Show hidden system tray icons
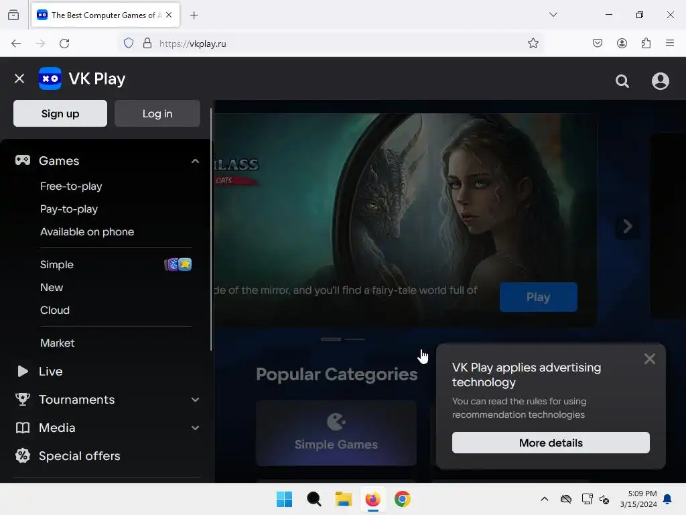Viewport: 686px width, 515px height. 544,499
